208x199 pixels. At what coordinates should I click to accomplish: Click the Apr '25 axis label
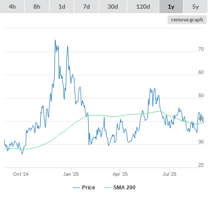tap(120, 174)
